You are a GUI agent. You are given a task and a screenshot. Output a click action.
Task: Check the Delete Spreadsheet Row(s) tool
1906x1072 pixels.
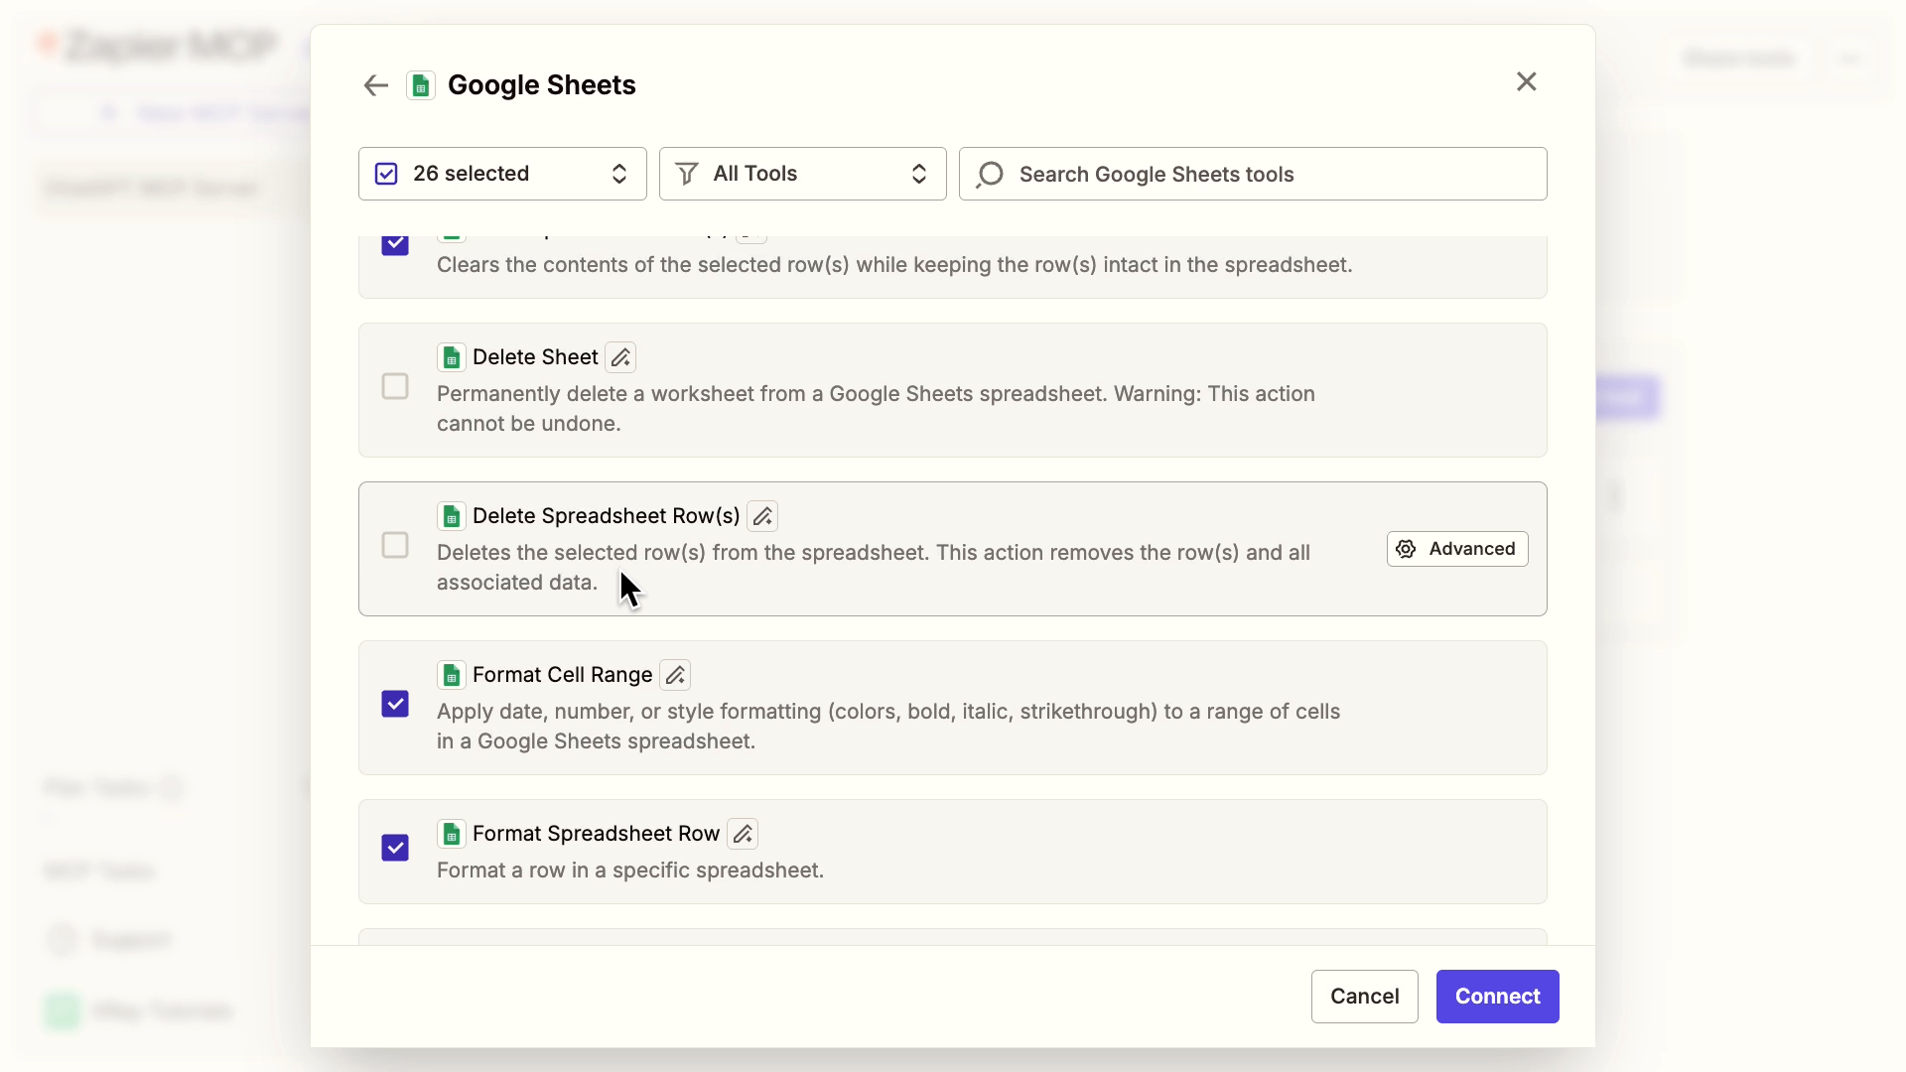click(x=395, y=545)
